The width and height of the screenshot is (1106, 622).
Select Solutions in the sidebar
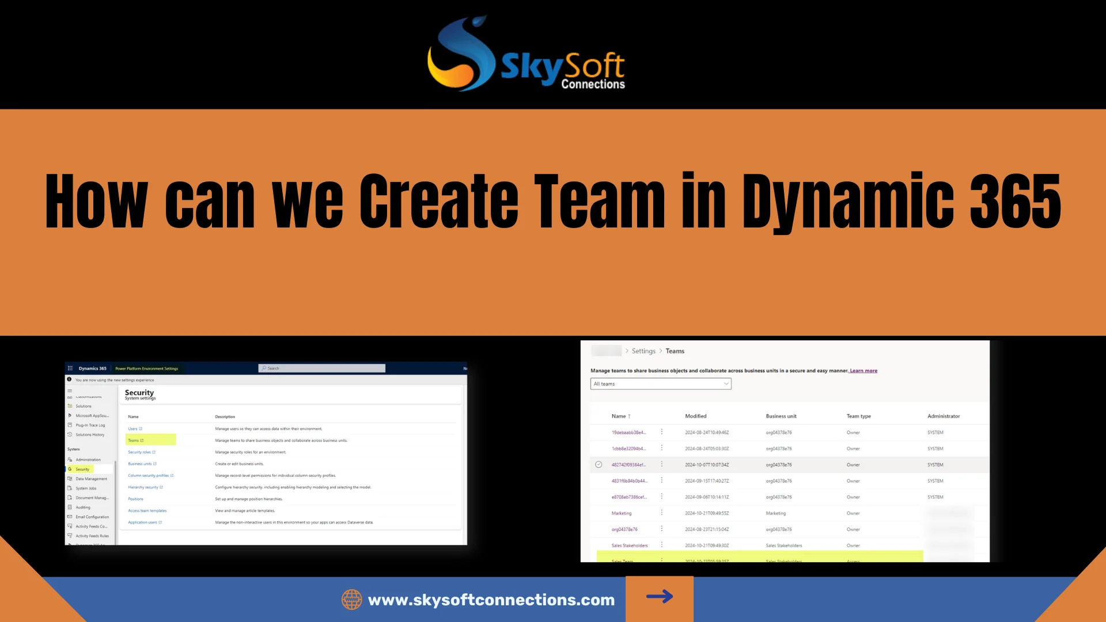[84, 406]
